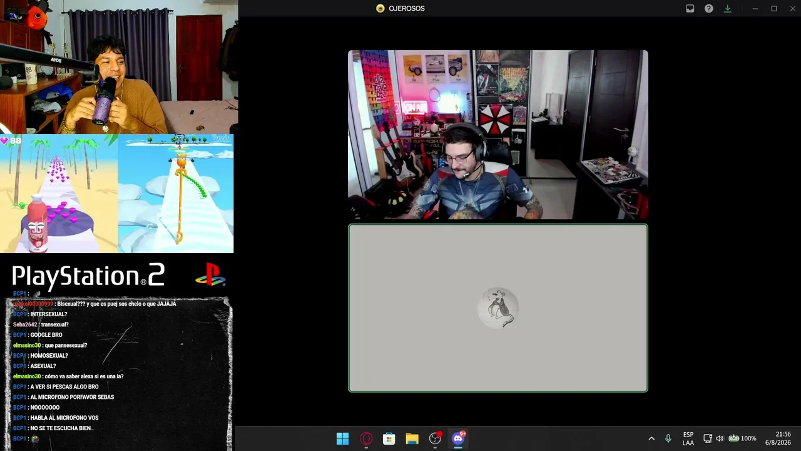Click chat message "NOOOOOOO"
Screen dimensions: 801x451
[x=45, y=408]
